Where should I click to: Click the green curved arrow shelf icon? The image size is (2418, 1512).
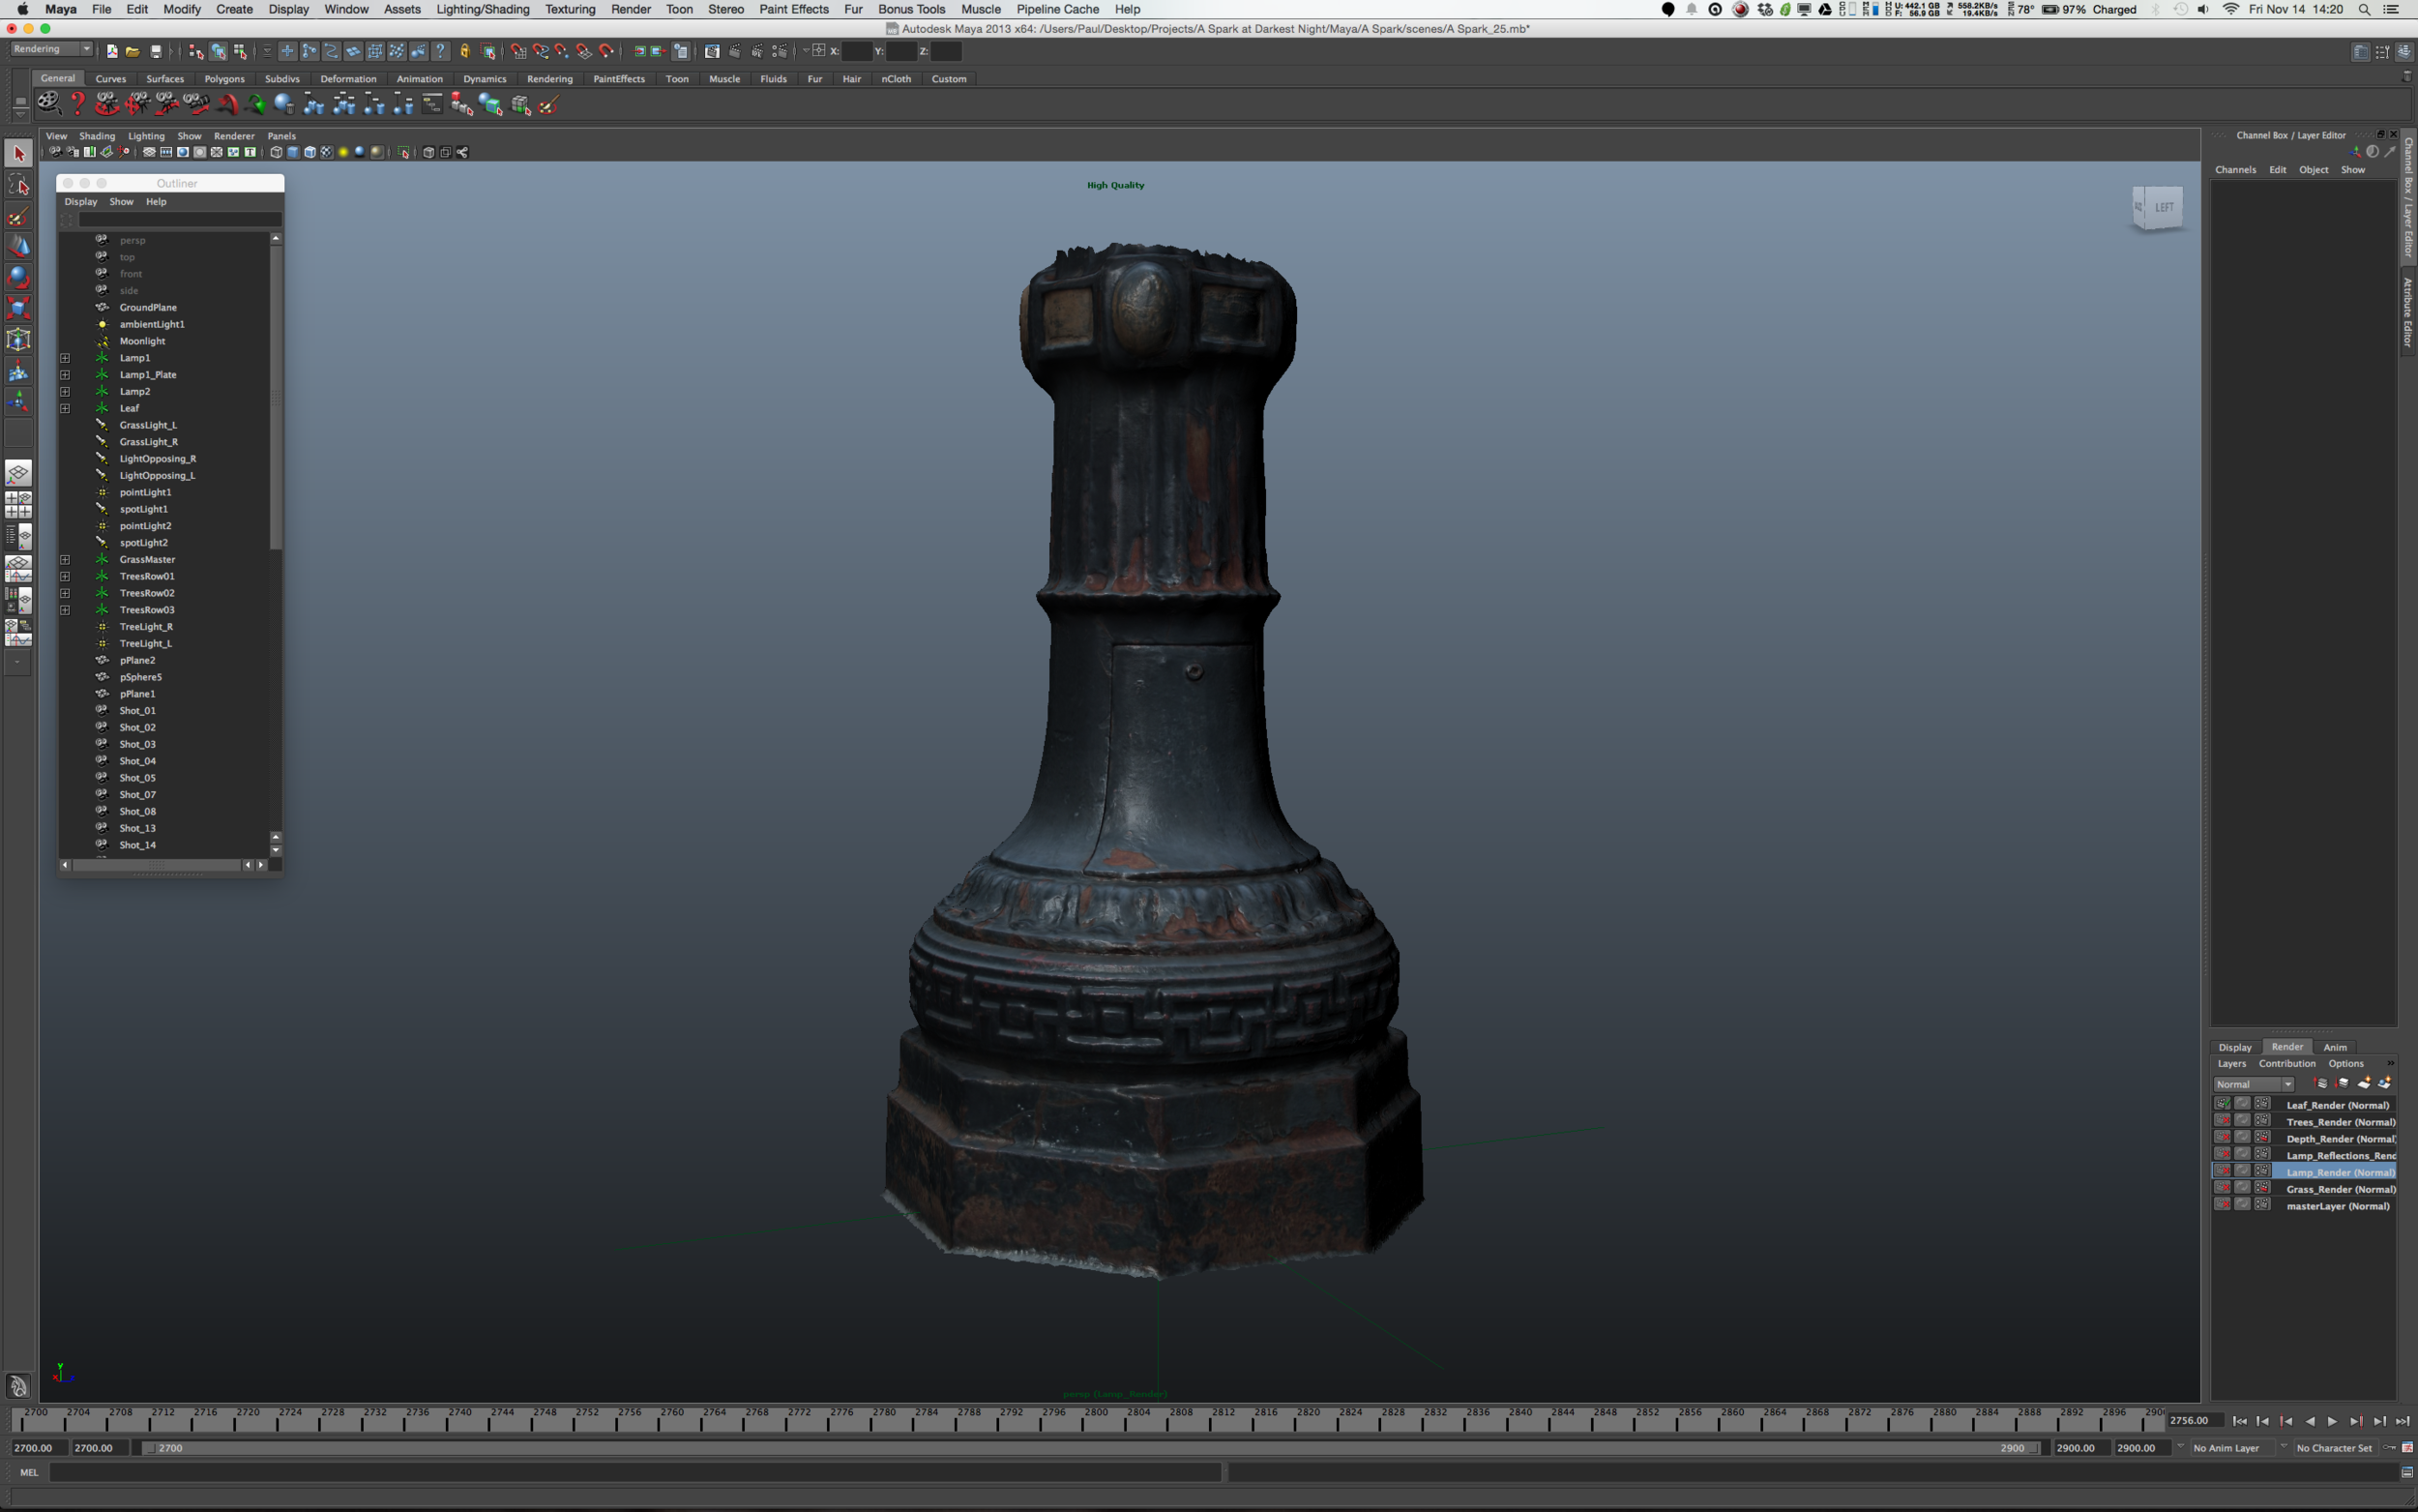click(x=256, y=103)
